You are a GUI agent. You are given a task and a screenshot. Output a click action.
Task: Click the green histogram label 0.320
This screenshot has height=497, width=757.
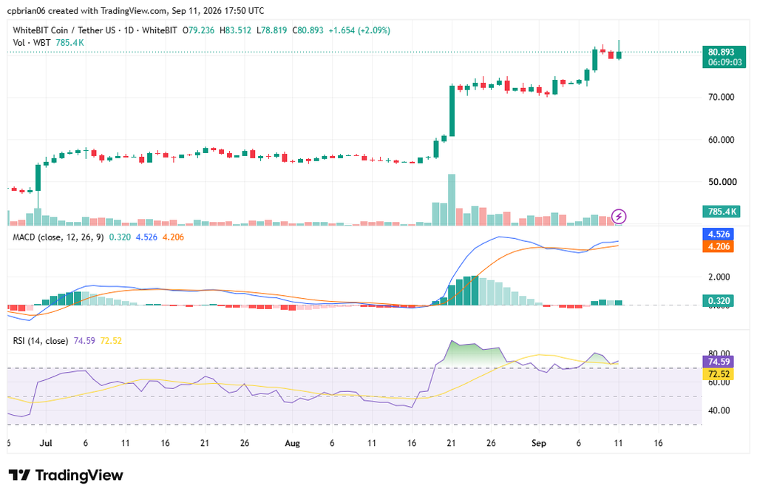[719, 301]
